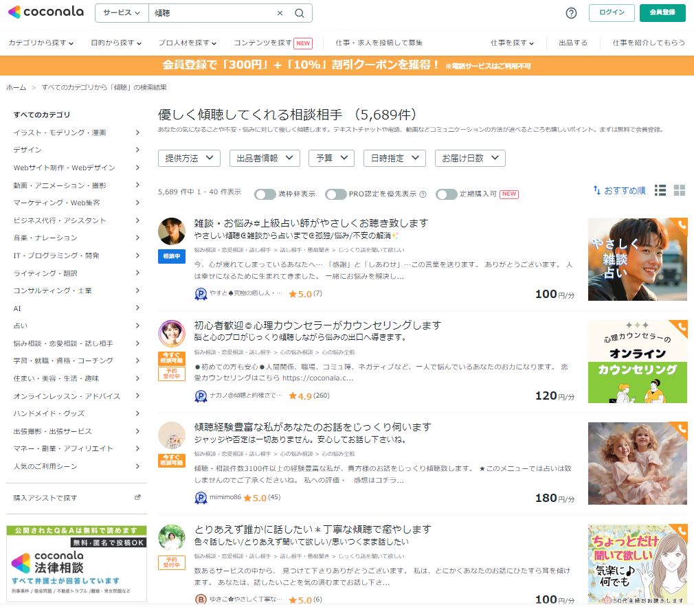Image resolution: width=694 pixels, height=607 pixels.
Task: Toggle 満枠非表示 switch
Action: click(265, 194)
